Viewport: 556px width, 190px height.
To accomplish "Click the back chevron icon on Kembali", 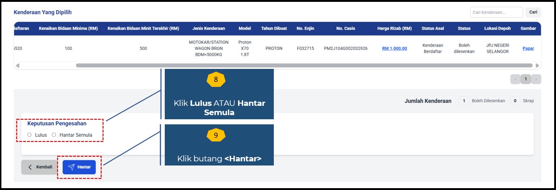I will (30, 167).
